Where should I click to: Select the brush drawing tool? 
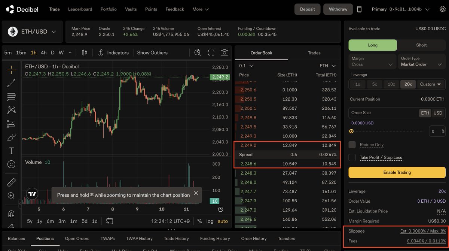click(x=11, y=137)
